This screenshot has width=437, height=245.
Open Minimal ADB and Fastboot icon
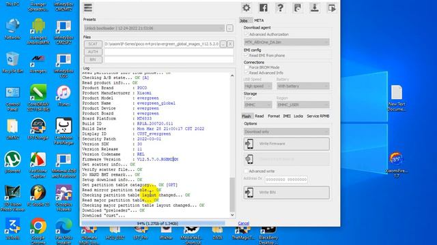point(64,165)
